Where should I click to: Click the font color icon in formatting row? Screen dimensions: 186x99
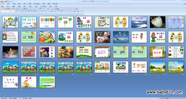coord(52,11)
